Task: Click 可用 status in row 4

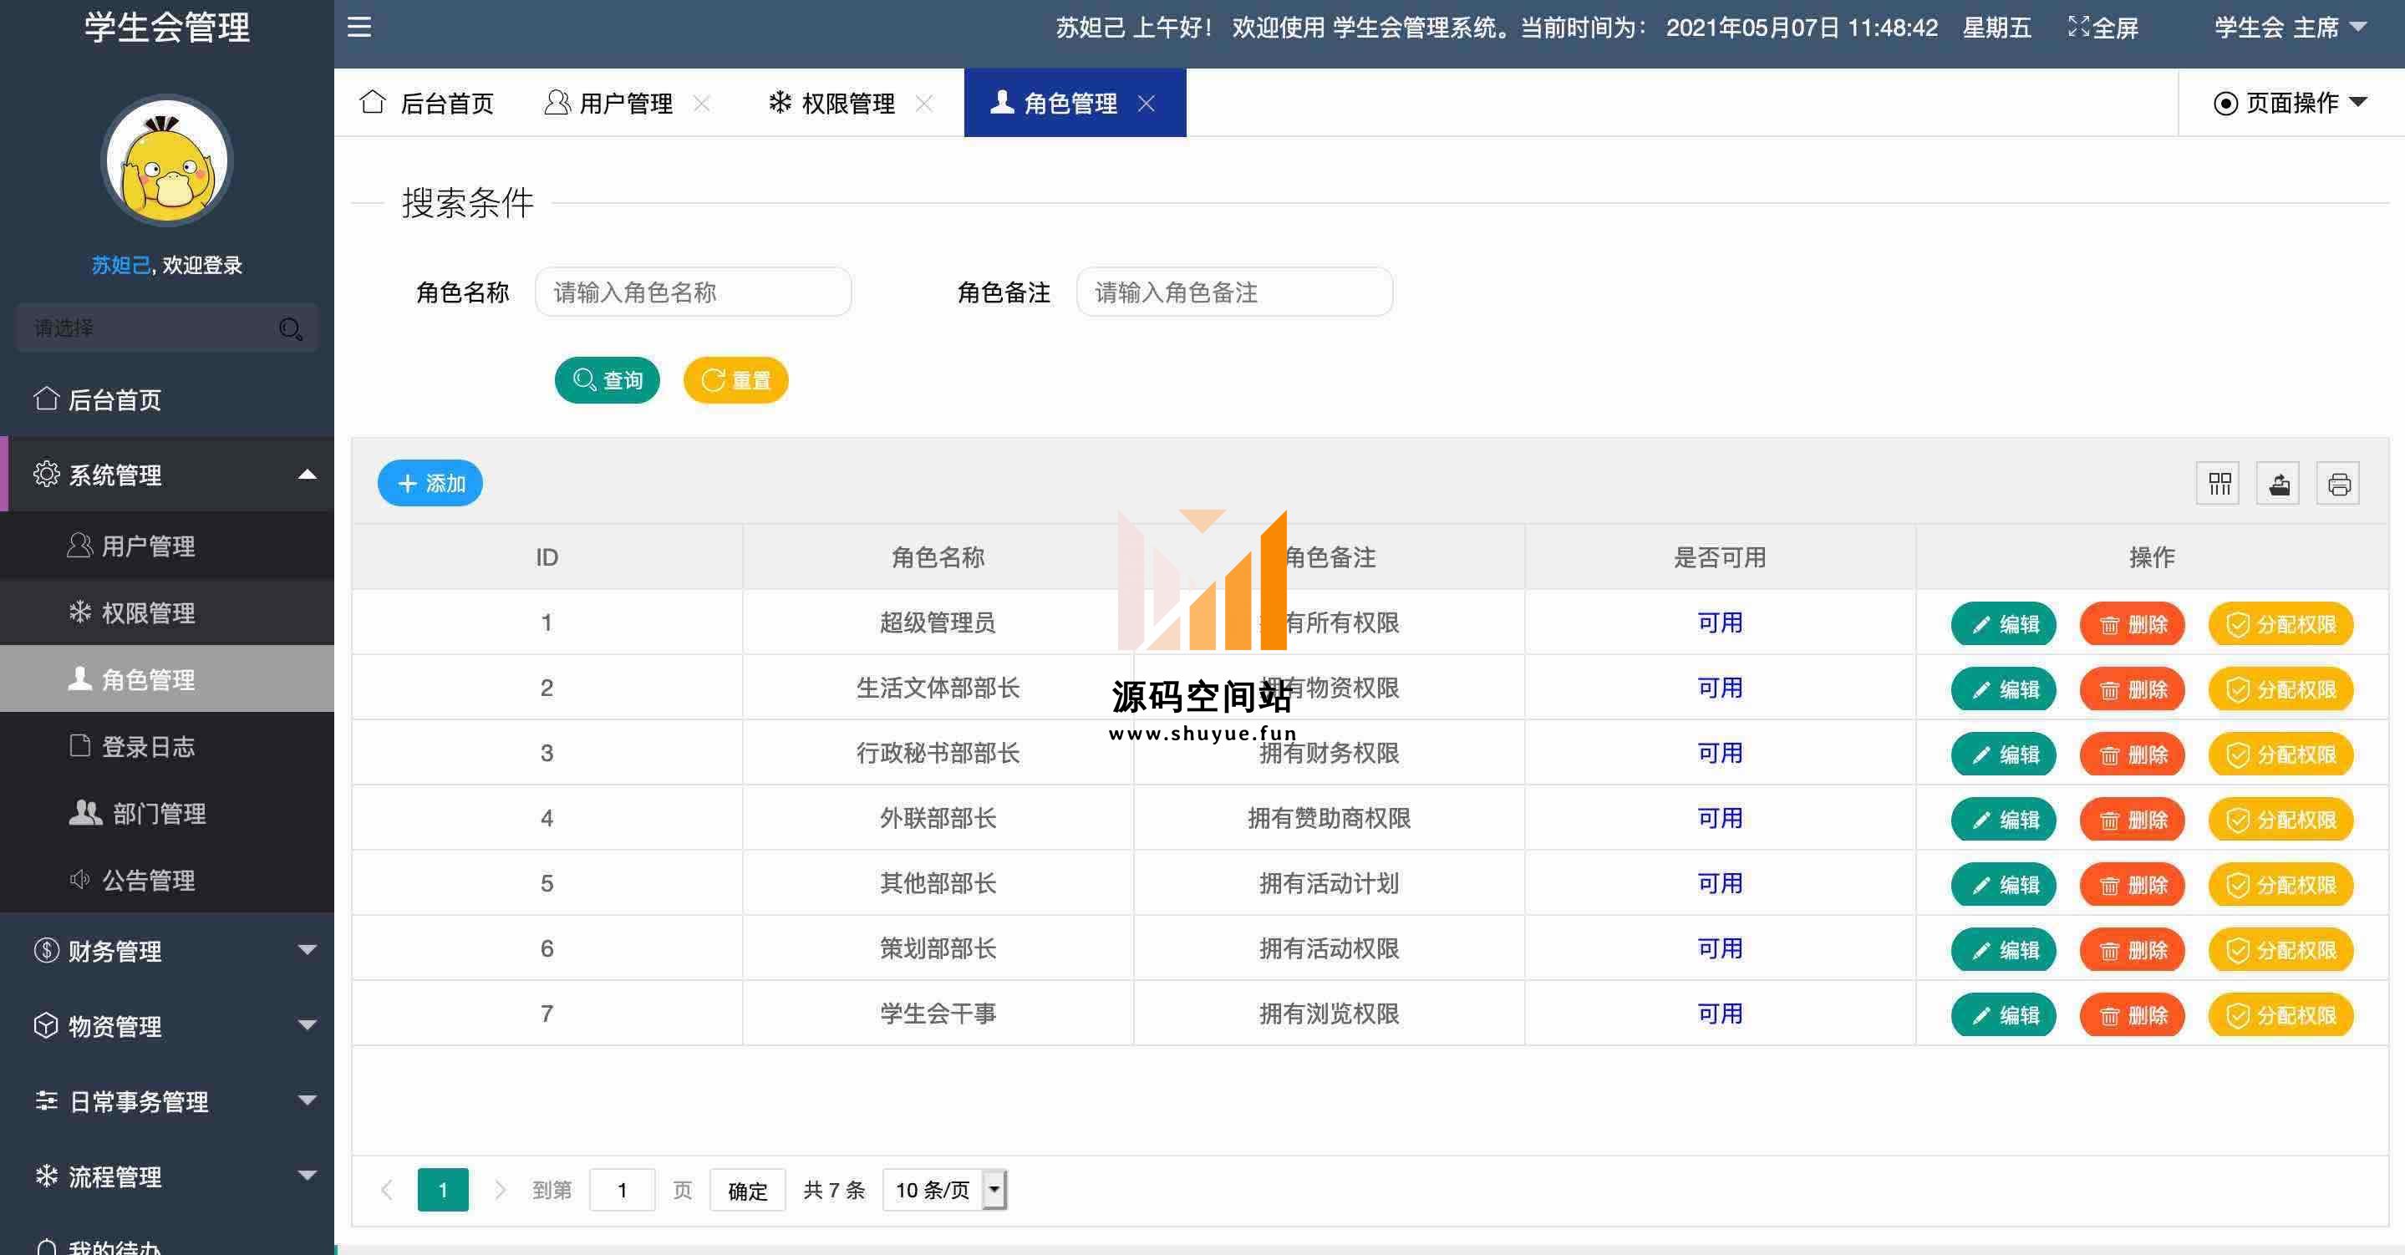Action: (x=1720, y=818)
